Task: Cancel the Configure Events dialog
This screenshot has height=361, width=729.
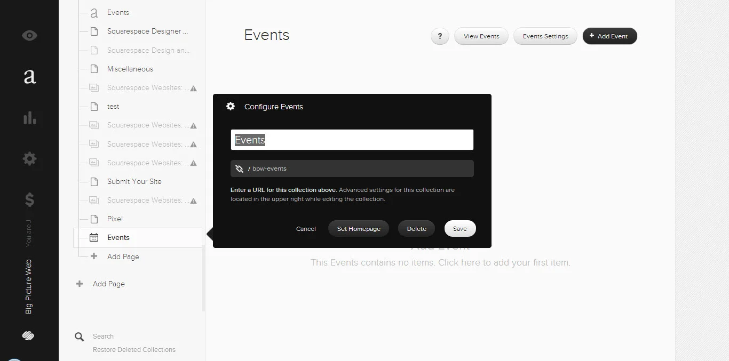Action: tap(305, 228)
